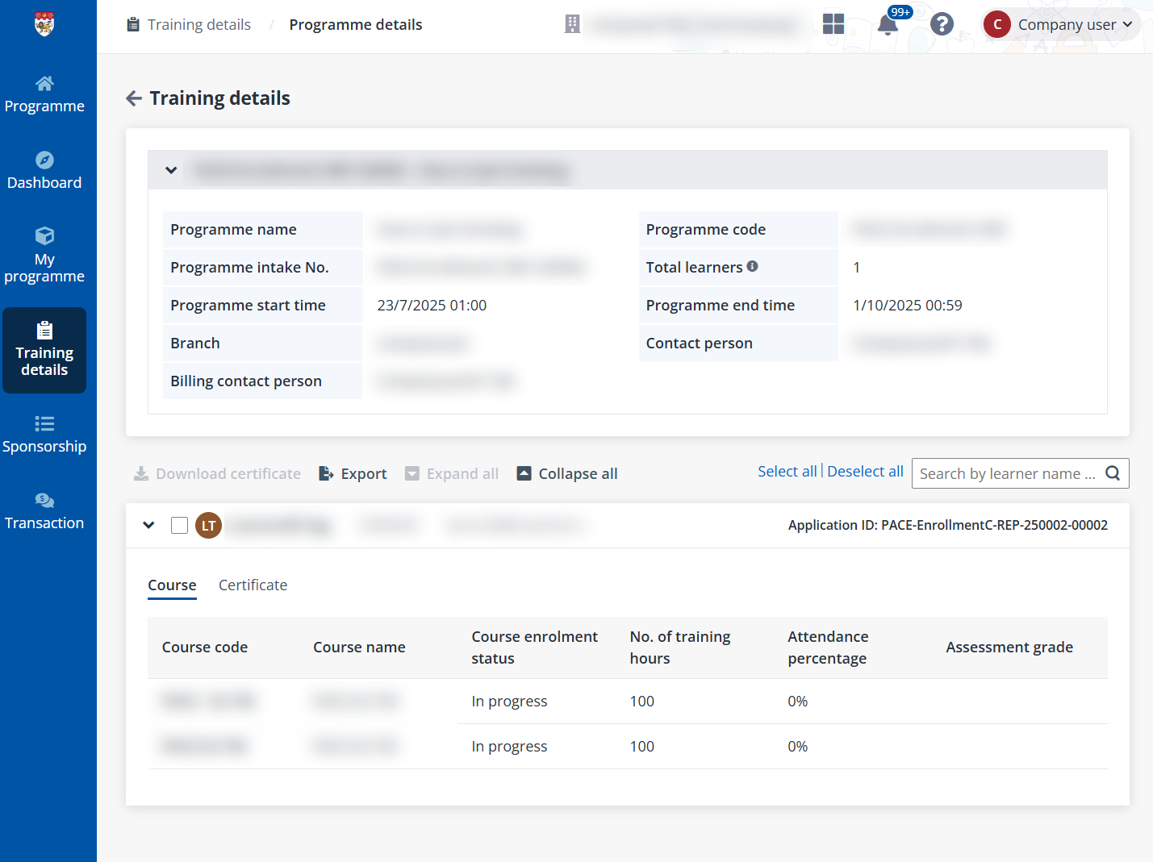Click No. of training hours header
This screenshot has height=862, width=1153.
coord(680,648)
